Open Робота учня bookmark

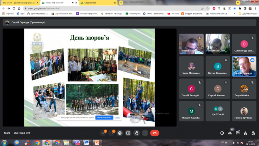click(133, 14)
